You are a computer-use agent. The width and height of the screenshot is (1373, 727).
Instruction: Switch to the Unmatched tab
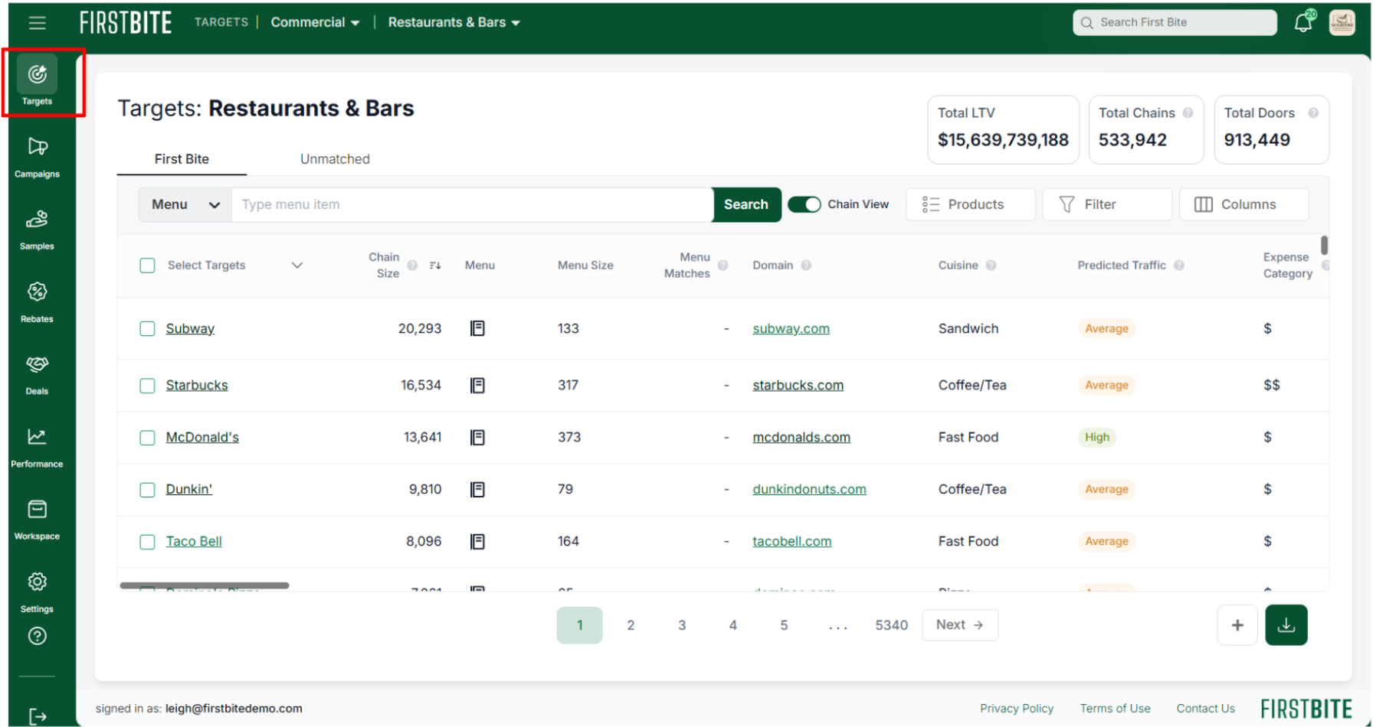[335, 159]
